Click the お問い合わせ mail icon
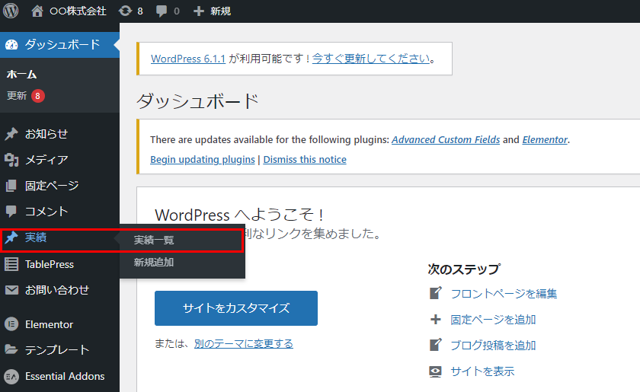This screenshot has width=640, height=392. (x=11, y=290)
